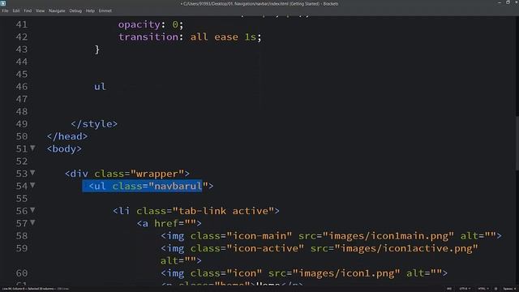Open the Find menu
This screenshot has width=519, height=292.
pyautogui.click(x=28, y=11)
